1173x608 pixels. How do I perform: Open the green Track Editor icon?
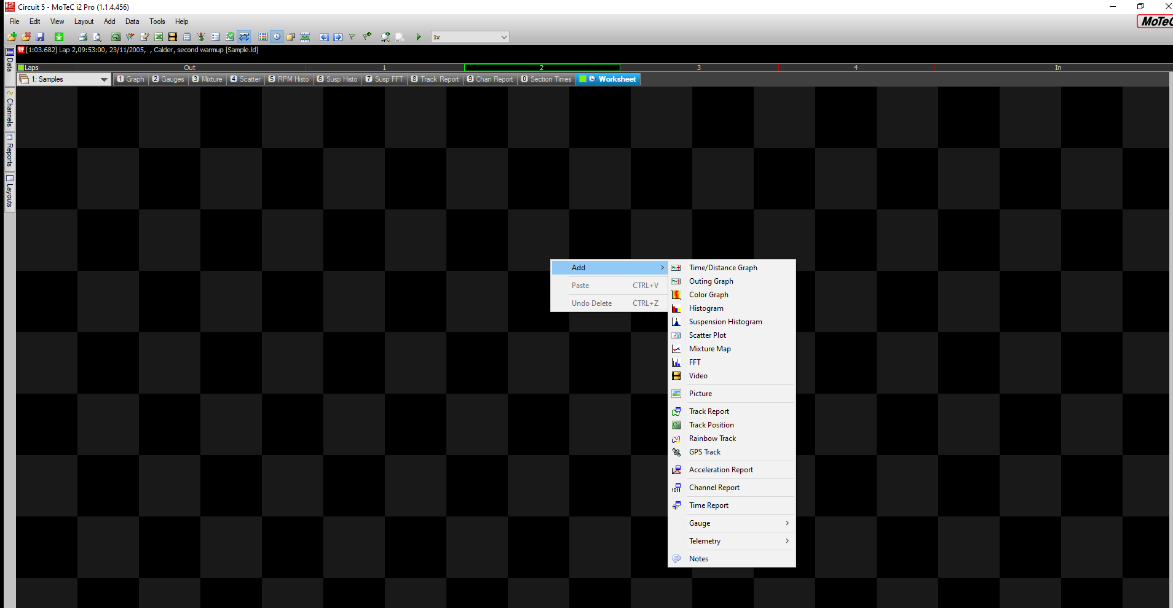point(116,37)
